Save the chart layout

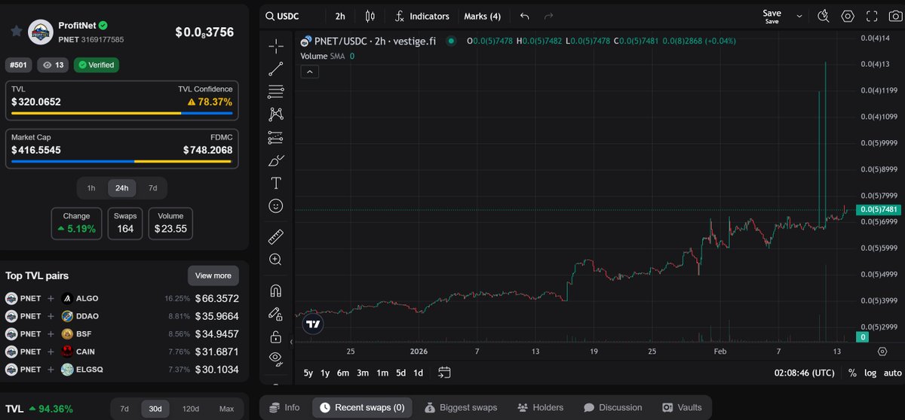772,16
